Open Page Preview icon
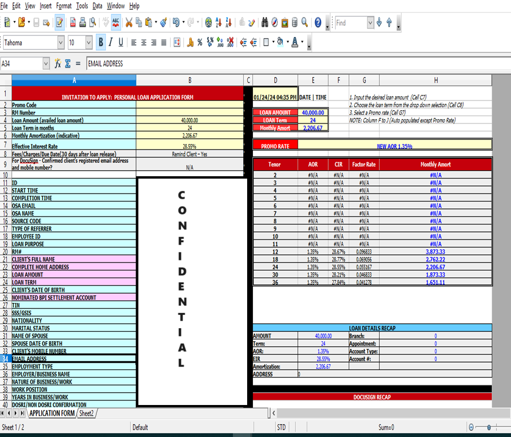Image resolution: width=511 pixels, height=437 pixels. click(93, 22)
